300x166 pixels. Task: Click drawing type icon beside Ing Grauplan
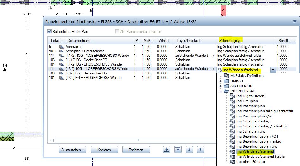232,101
